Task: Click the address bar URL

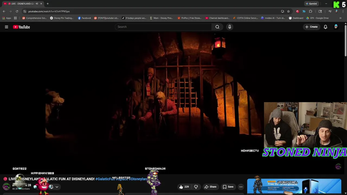Action: [x=49, y=11]
